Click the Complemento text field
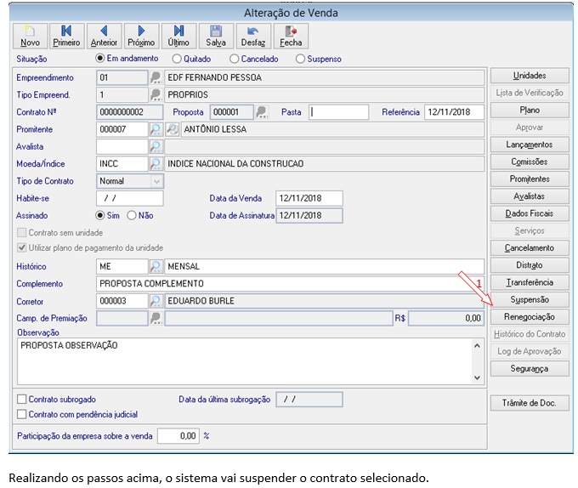The height and width of the screenshot is (488, 578). [x=290, y=284]
